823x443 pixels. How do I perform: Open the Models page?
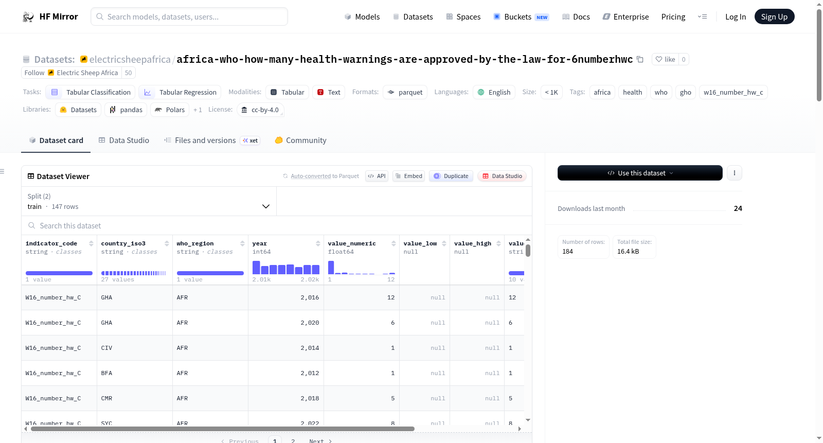pyautogui.click(x=362, y=16)
